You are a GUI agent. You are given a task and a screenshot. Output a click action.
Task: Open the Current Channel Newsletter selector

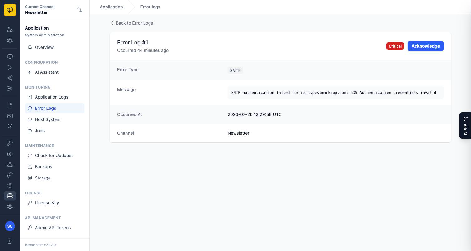pyautogui.click(x=55, y=10)
